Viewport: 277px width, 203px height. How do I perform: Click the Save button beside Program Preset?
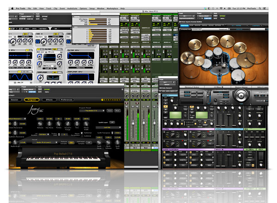click(110, 111)
